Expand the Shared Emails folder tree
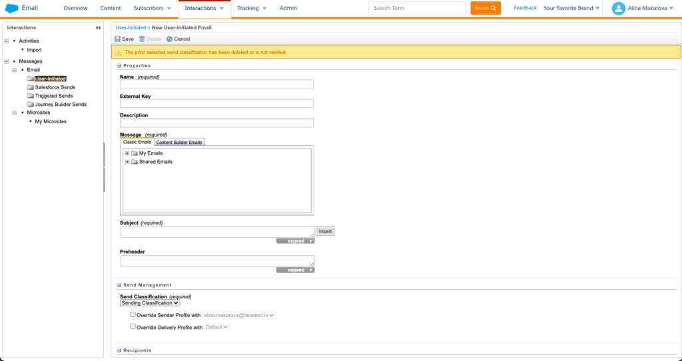 127,162
